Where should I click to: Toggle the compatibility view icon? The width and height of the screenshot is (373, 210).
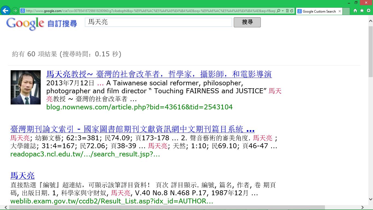(287, 11)
